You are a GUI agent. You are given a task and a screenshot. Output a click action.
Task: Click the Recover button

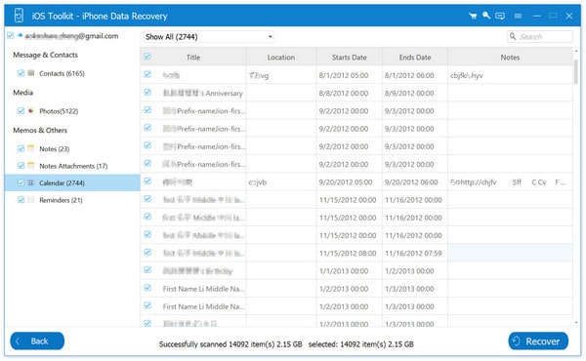538,341
